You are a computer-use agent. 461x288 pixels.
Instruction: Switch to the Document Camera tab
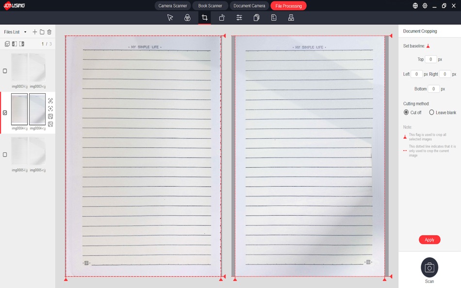(249, 5)
